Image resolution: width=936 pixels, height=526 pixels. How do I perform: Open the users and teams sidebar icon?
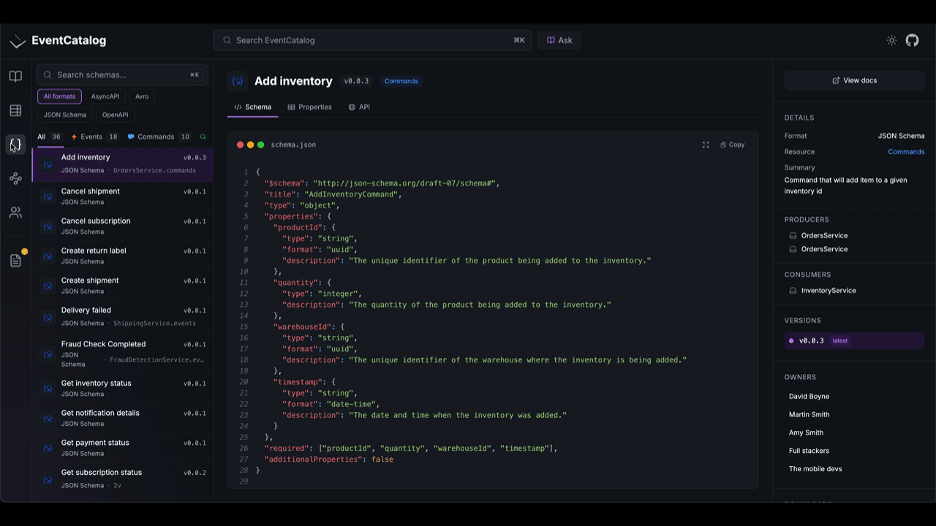click(x=15, y=213)
